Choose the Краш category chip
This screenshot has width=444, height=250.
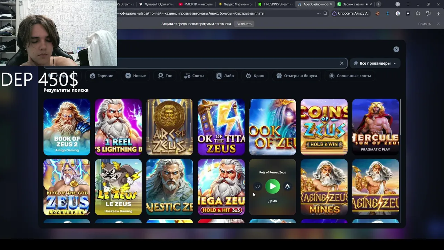[255, 76]
